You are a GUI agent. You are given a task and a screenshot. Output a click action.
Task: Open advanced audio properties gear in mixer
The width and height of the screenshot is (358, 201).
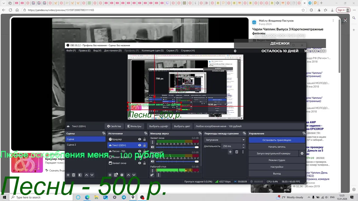point(152,175)
